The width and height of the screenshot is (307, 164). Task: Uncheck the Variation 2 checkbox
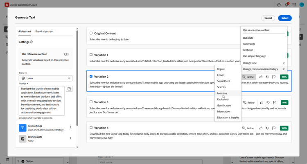(x=91, y=76)
